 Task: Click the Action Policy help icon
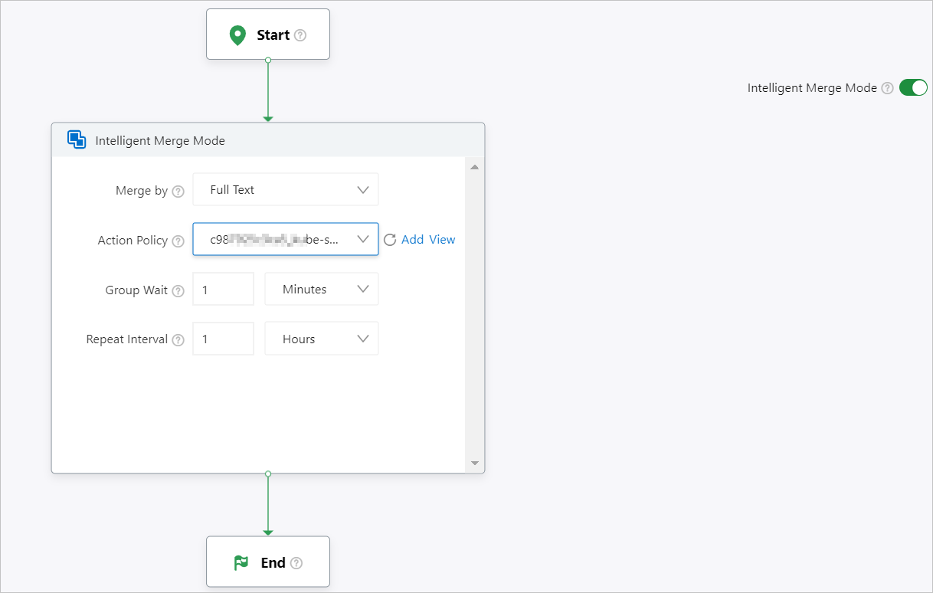tap(178, 241)
